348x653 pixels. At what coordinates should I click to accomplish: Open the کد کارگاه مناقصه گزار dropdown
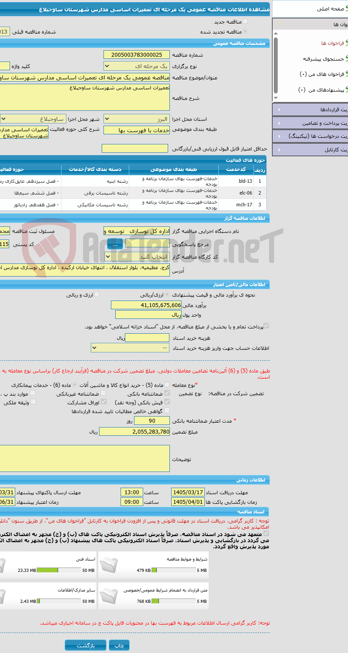[137, 256]
